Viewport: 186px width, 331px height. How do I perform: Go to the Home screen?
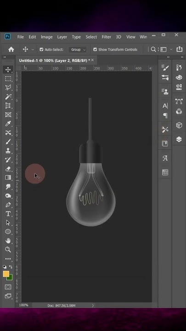(11, 50)
